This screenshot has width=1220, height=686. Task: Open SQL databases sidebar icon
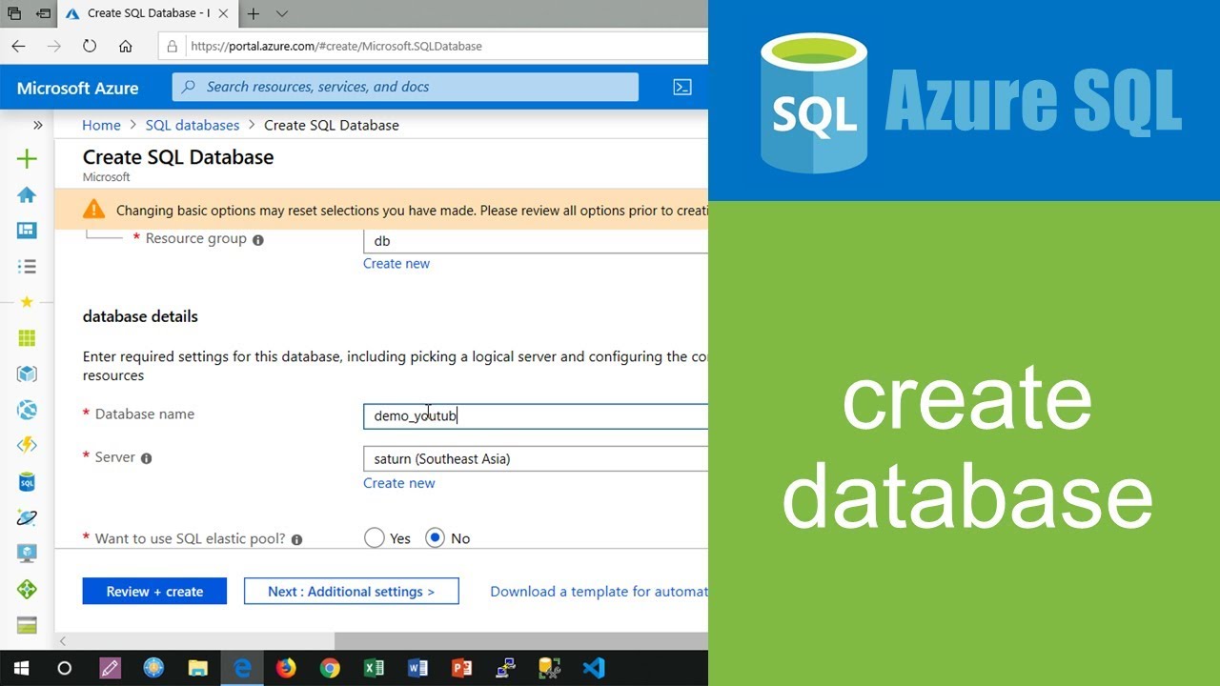[27, 482]
